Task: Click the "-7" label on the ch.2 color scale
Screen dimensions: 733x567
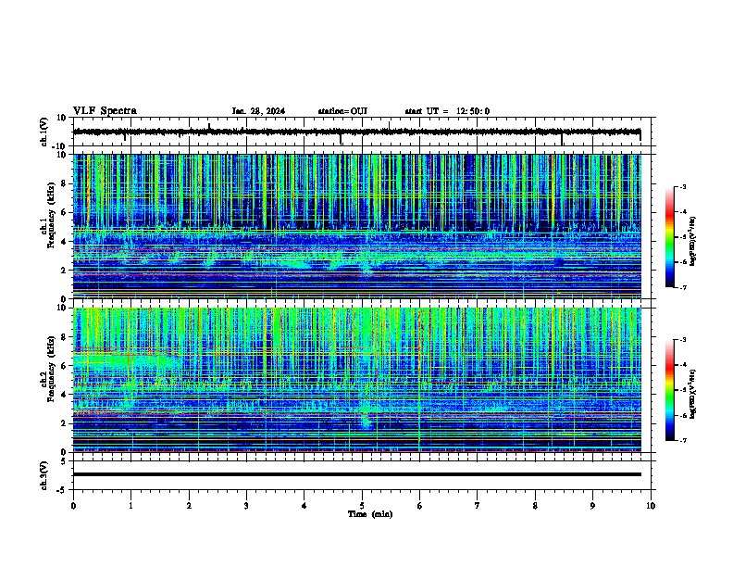Action: coord(682,440)
